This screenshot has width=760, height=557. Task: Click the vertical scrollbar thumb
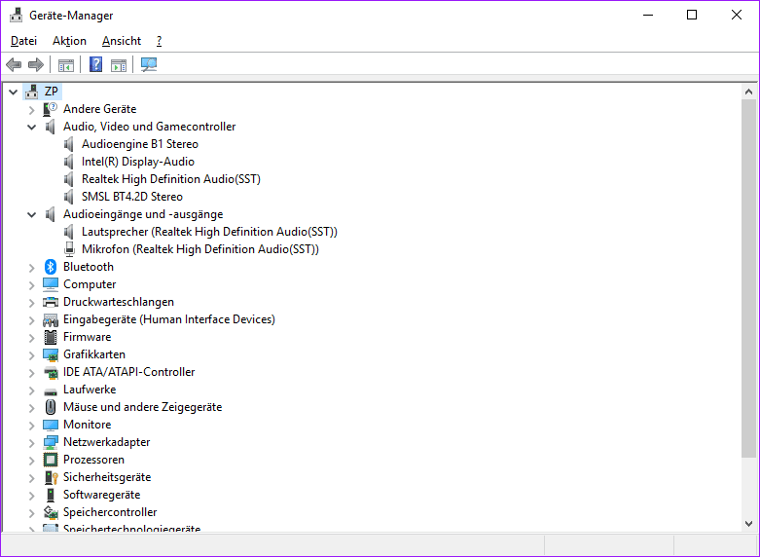(748, 278)
